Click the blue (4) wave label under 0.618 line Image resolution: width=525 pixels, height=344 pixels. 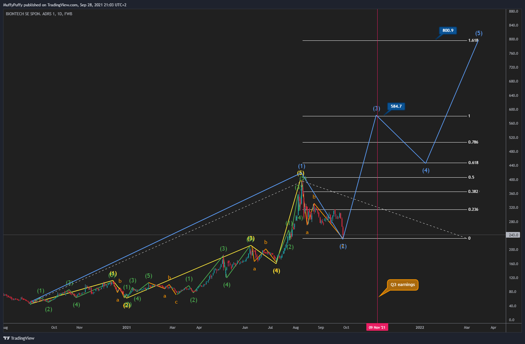[426, 170]
